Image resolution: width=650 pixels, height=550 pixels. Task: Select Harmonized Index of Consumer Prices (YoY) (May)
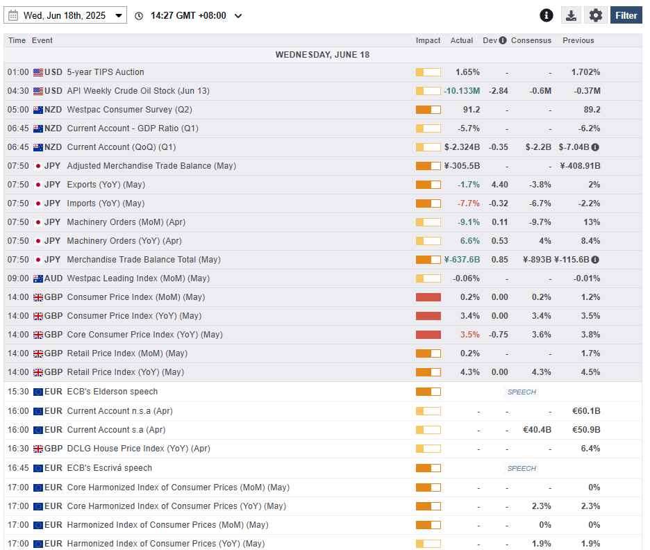322,543
